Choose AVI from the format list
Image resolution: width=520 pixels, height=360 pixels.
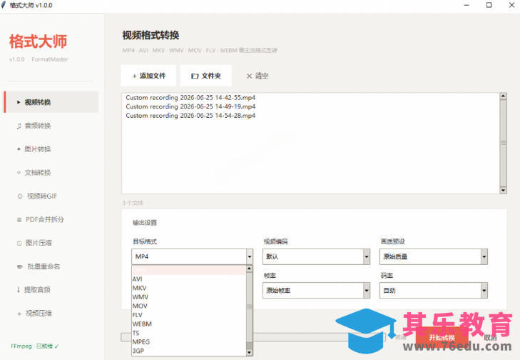189,279
